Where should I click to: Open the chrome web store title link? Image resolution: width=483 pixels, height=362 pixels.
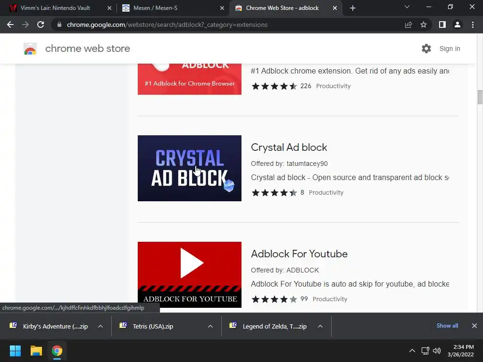pos(87,49)
